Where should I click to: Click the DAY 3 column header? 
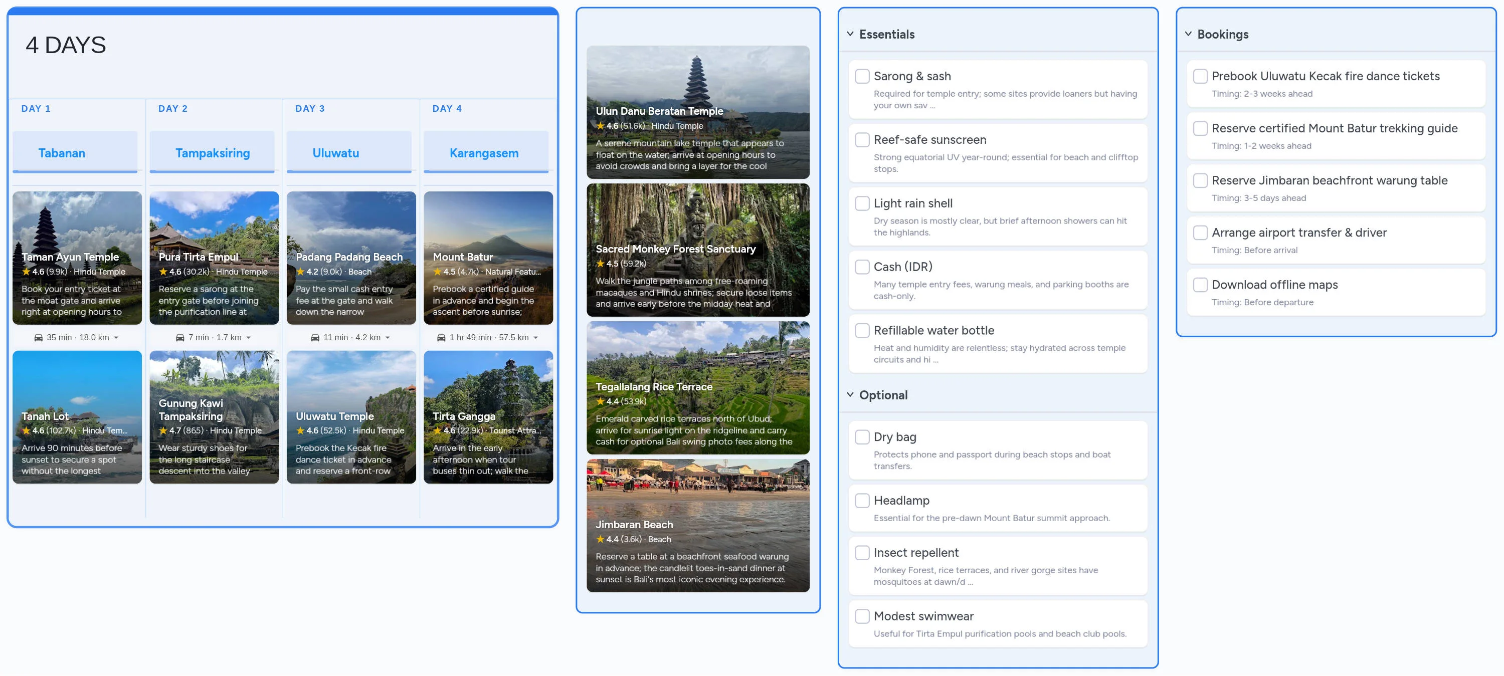click(x=310, y=109)
